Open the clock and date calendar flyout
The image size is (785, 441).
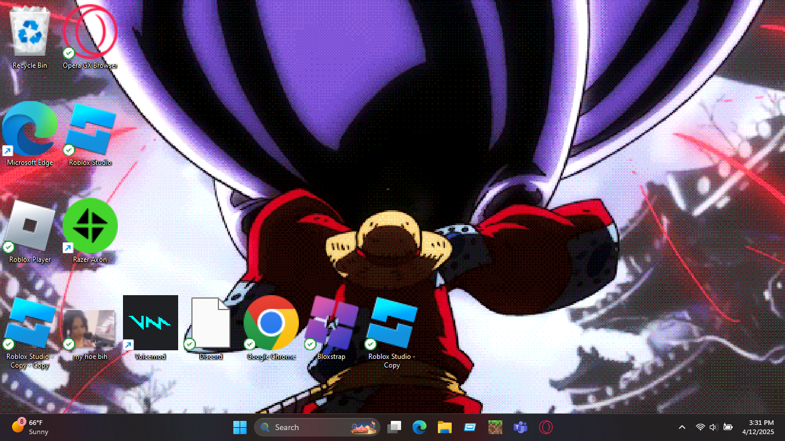[758, 427]
